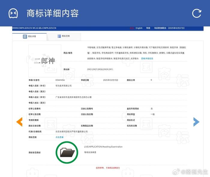Open 查看详细信息 link for goods and services
This screenshot has width=210, height=177.
[147, 58]
